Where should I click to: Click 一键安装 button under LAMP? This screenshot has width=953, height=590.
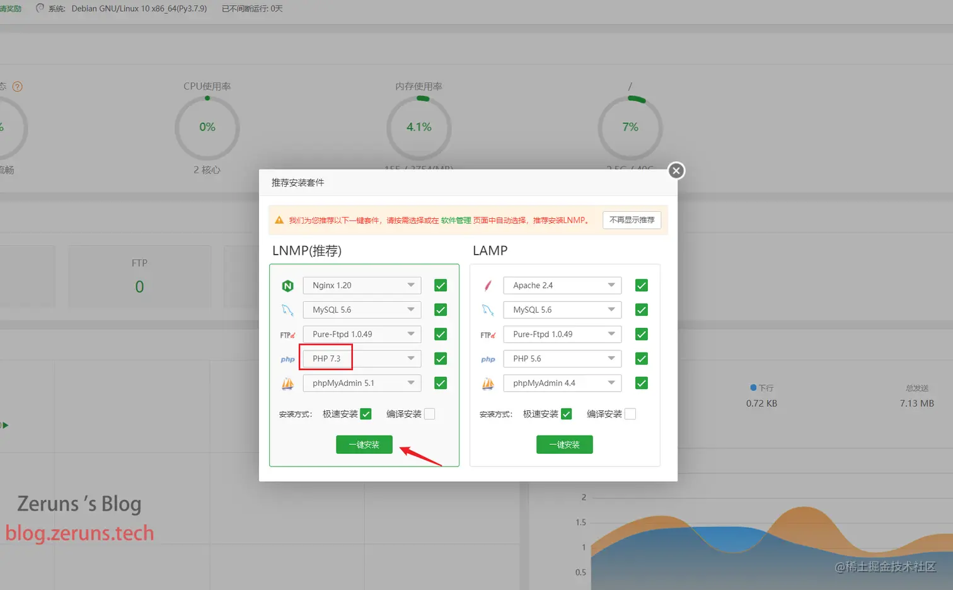pos(565,445)
